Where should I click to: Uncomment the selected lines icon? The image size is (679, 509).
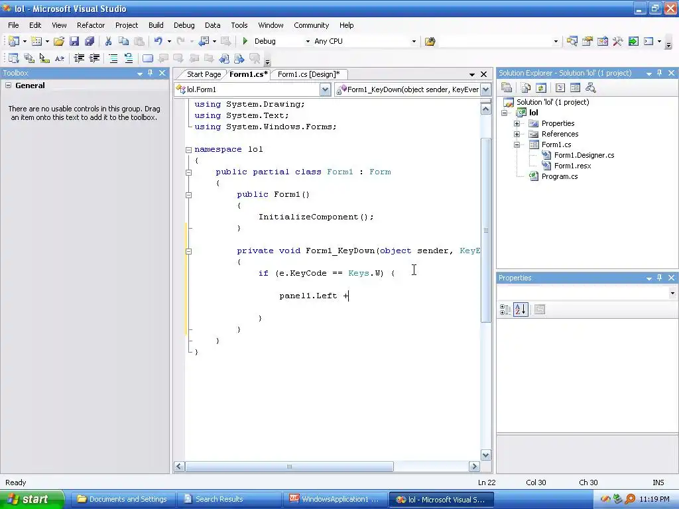click(128, 58)
